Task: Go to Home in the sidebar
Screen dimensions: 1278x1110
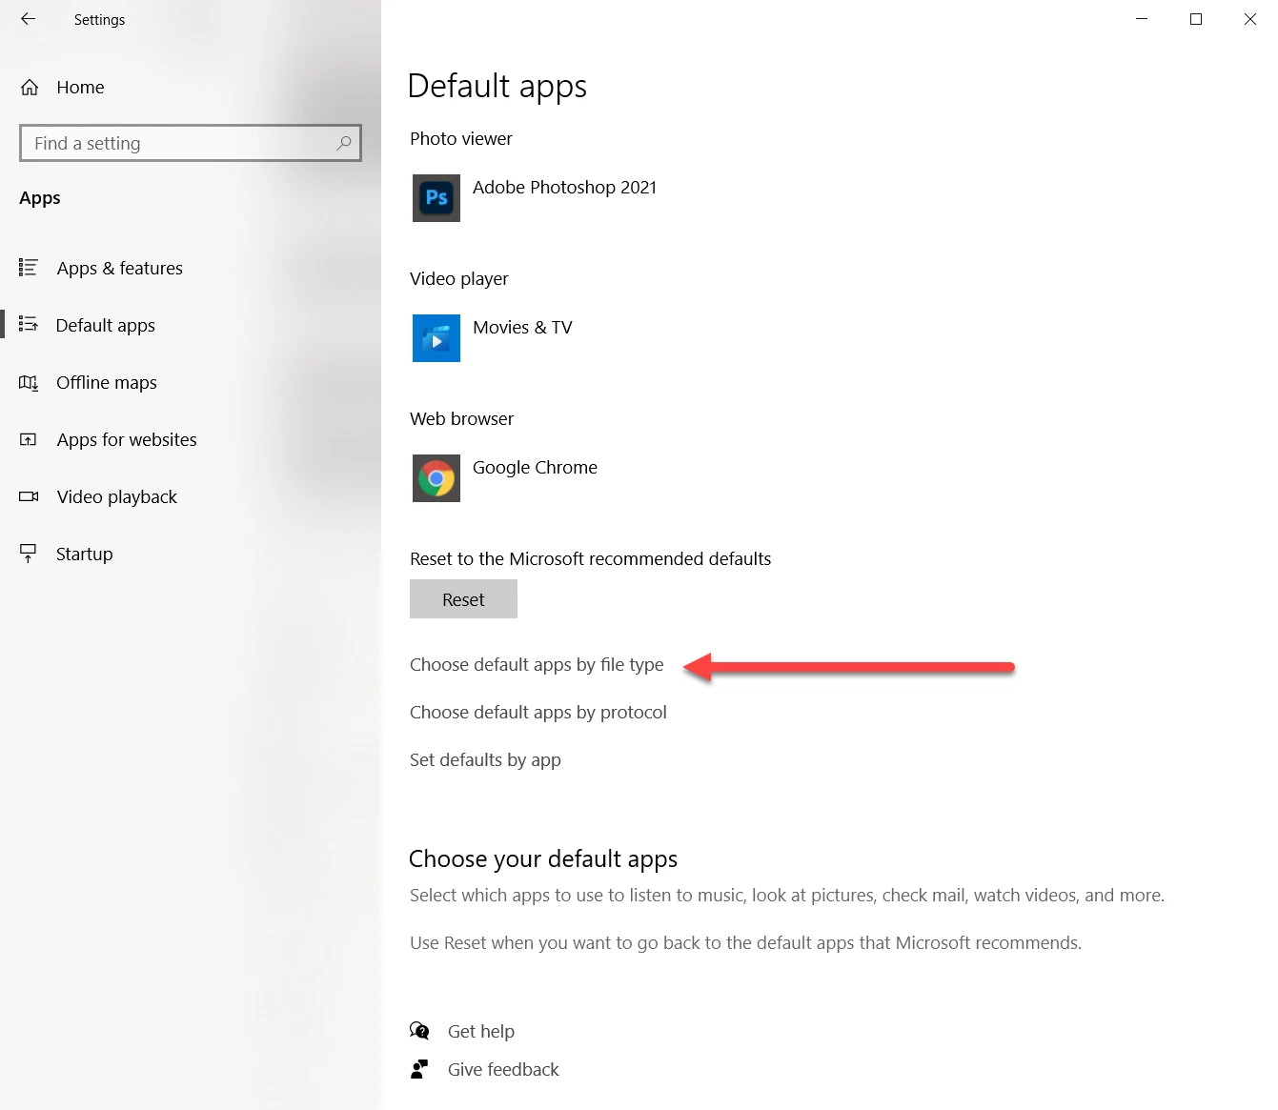Action: click(x=80, y=88)
